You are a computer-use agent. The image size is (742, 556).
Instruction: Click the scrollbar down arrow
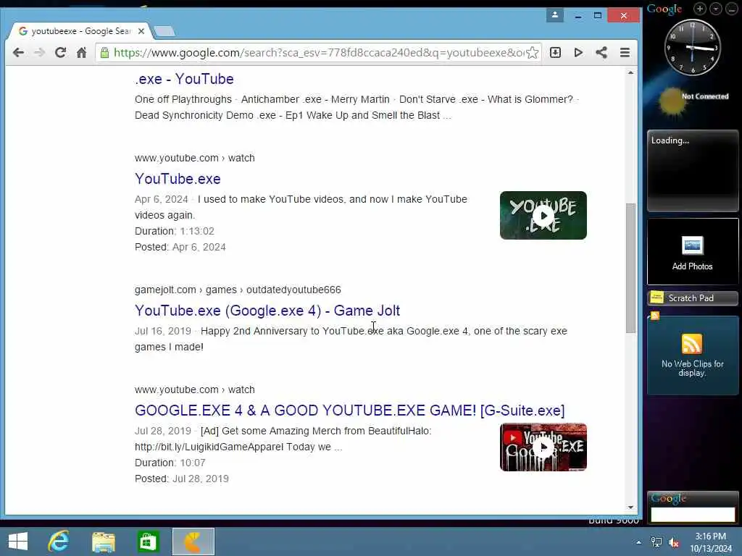tap(630, 507)
